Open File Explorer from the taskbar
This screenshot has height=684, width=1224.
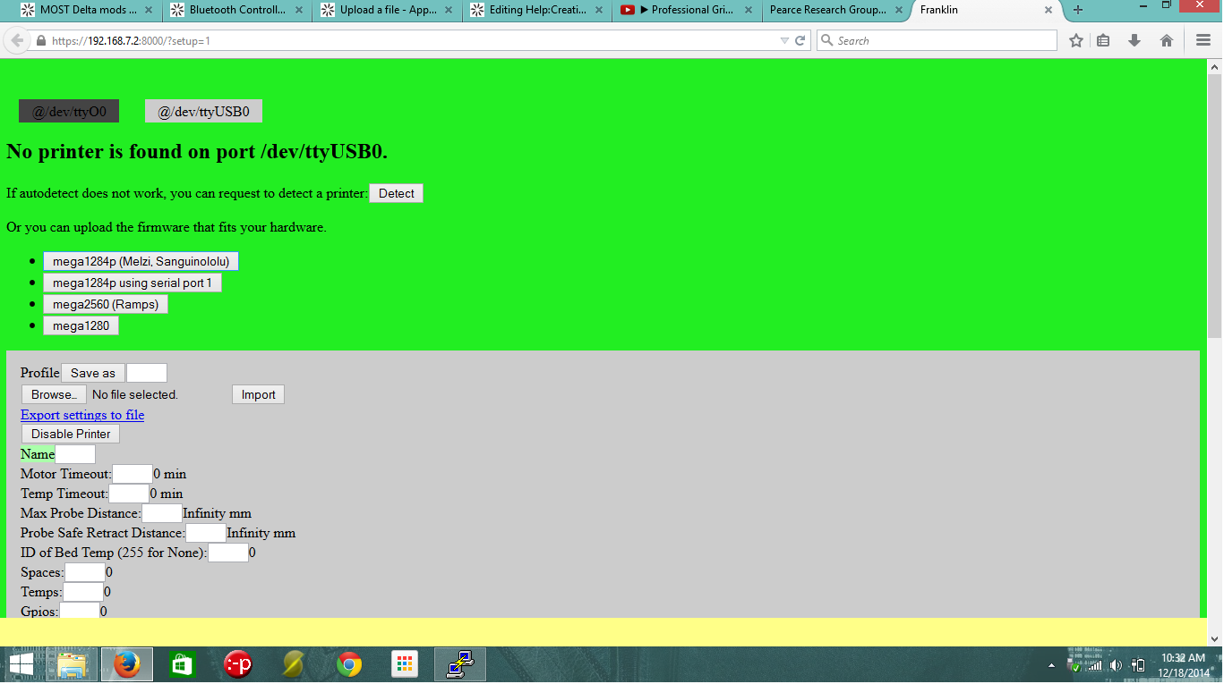point(72,664)
